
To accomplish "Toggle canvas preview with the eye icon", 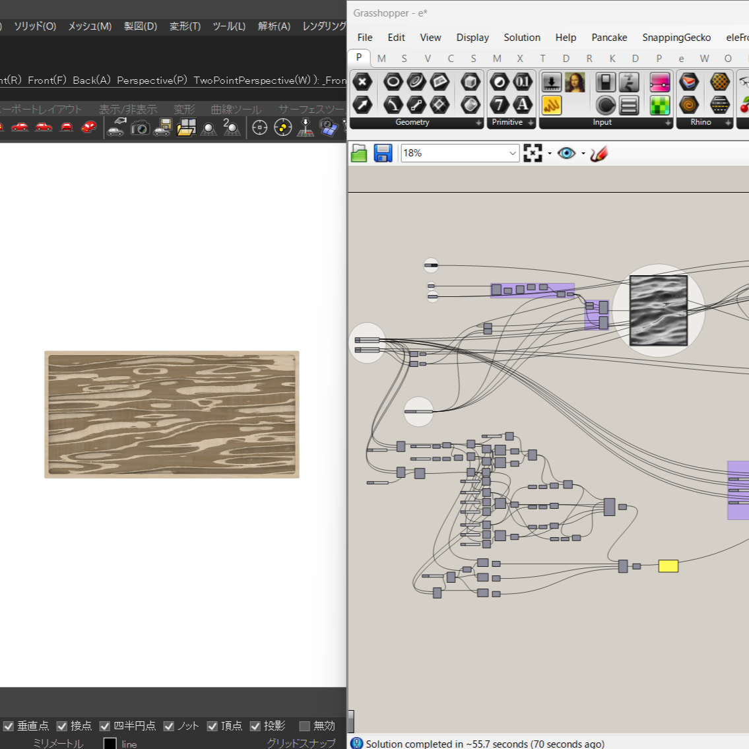I will 566,153.
